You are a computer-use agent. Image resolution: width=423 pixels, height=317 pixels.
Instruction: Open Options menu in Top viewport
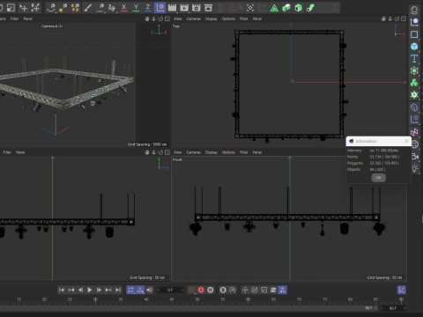click(x=228, y=18)
